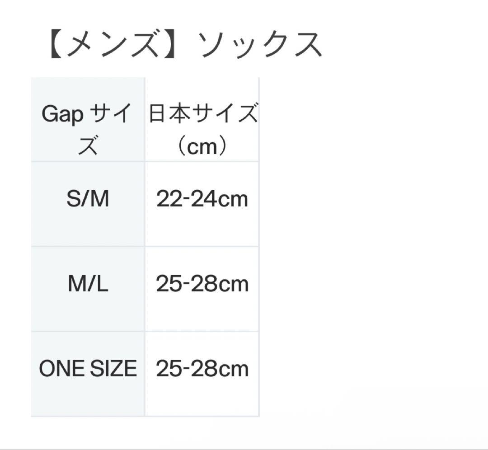
Task: Click the ズ character below Gap サイ
Action: click(x=88, y=146)
